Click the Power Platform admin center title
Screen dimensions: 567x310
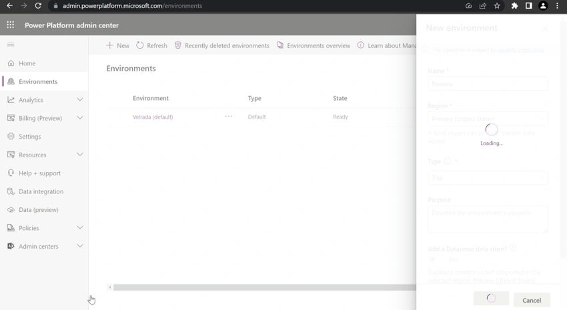point(71,25)
